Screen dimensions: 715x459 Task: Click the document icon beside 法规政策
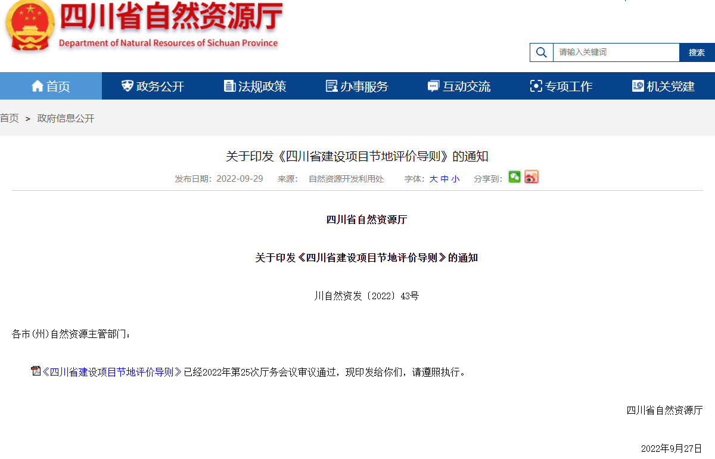coord(229,86)
